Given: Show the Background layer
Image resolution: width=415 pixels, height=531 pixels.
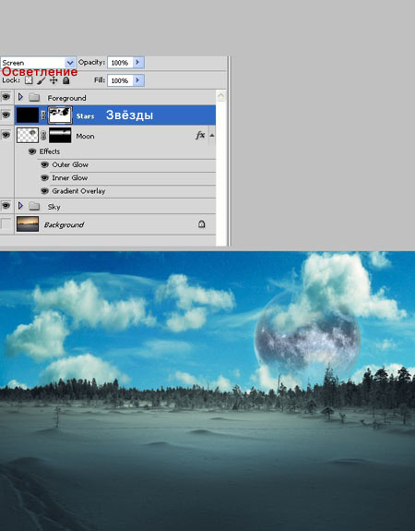Looking at the screenshot, I should click(x=6, y=223).
